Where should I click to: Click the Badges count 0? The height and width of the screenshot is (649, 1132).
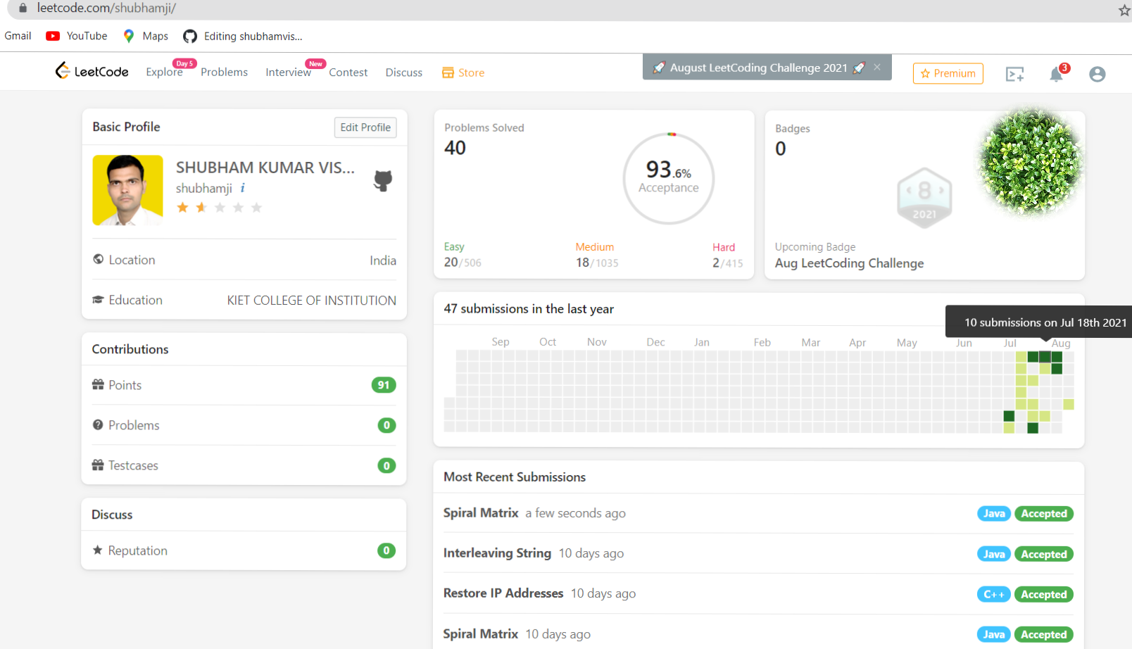click(781, 149)
